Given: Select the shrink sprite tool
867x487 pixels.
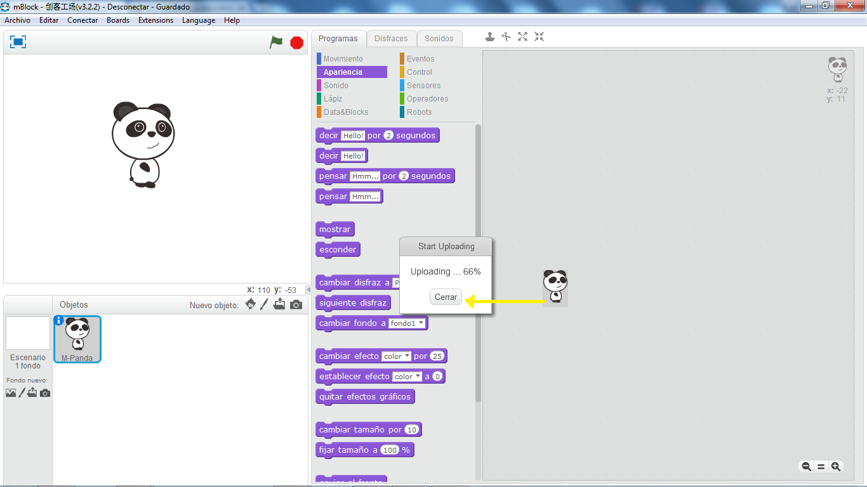Looking at the screenshot, I should tap(539, 37).
